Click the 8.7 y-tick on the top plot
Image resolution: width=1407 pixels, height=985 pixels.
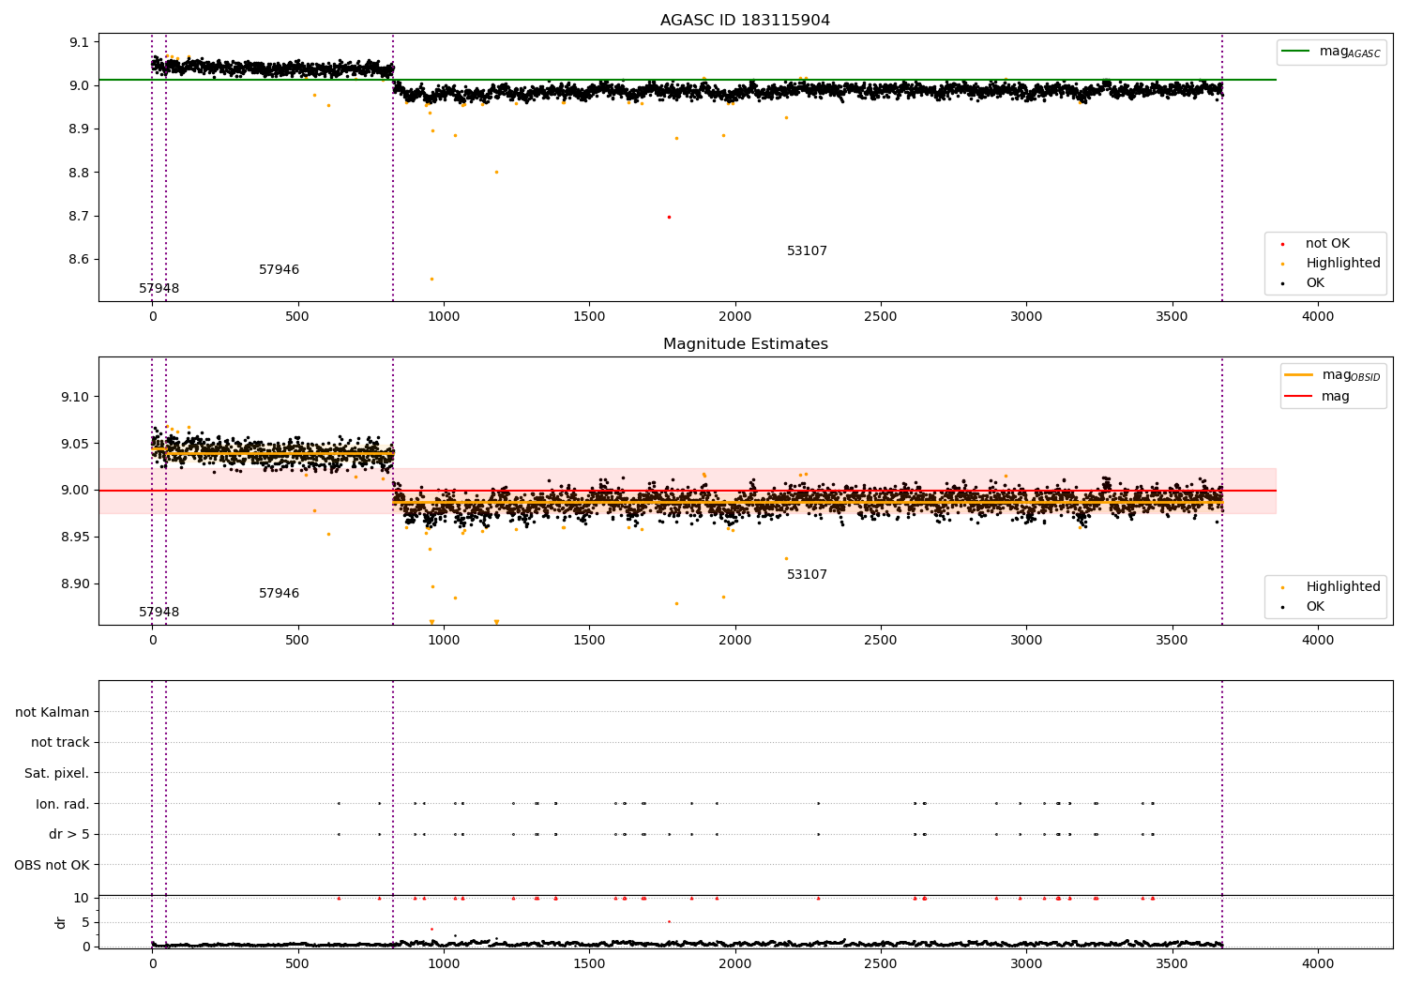tap(79, 216)
